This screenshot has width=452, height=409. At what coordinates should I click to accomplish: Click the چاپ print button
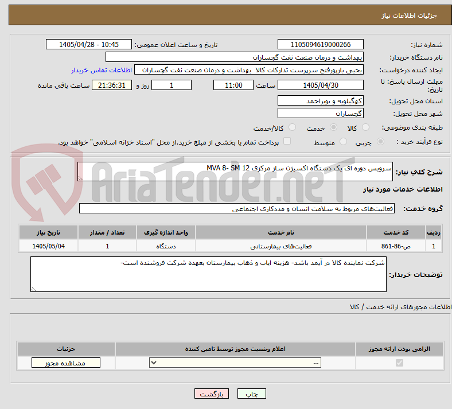[252, 394]
